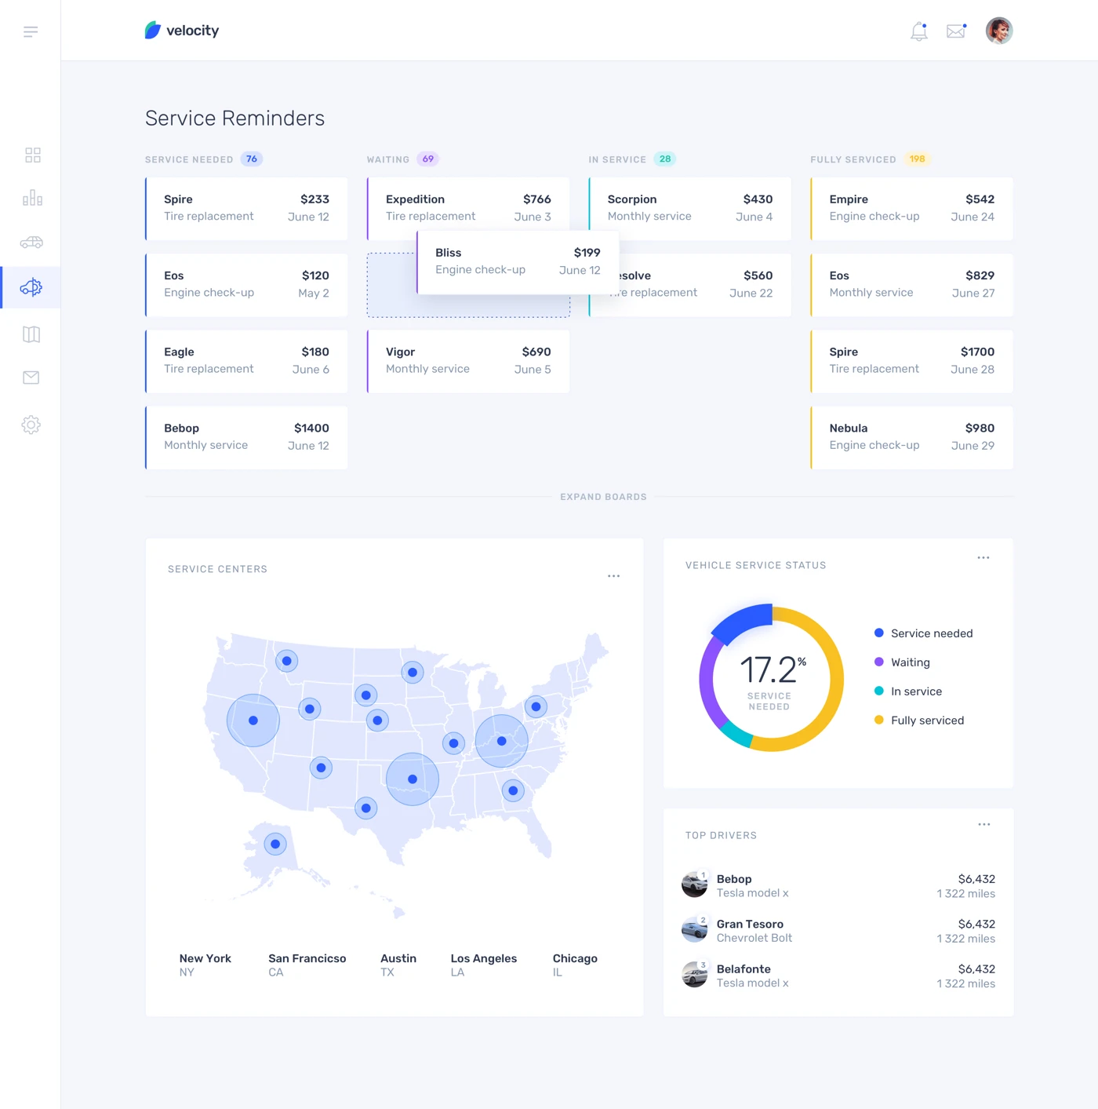
Task: Open the hamburger menu top left
Action: click(31, 31)
